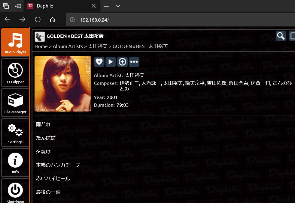295x203 pixels.
Task: Open the Info page
Action: click(15, 163)
